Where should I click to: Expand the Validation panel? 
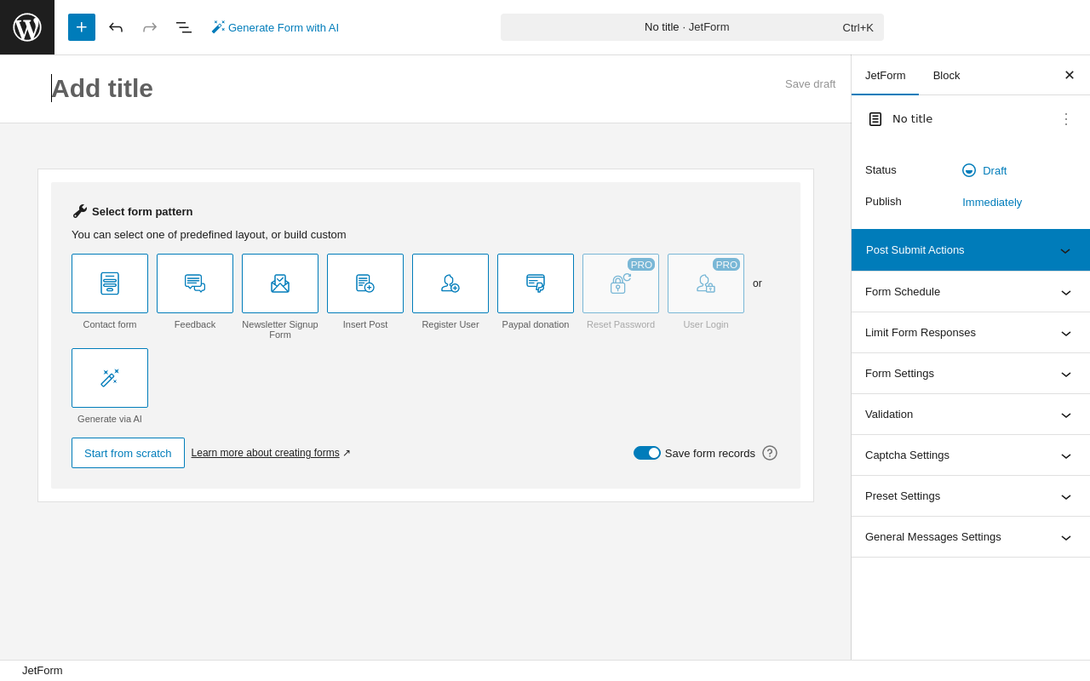[x=971, y=415]
